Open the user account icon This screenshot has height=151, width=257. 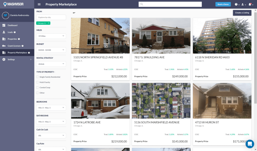pos(243,4)
